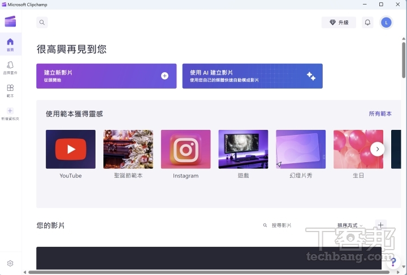Image resolution: width=407 pixels, height=275 pixels.
Task: Minimize the Clipchamp window
Action: 365,5
